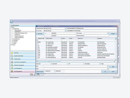130x98 pixels.
Task: Open the Recently Used Modules group
Action: pyautogui.click(x=23, y=56)
